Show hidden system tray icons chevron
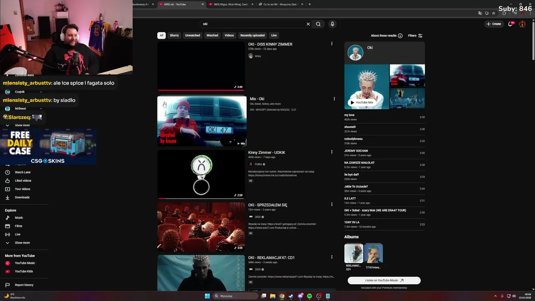This screenshot has width=535, height=301. [495, 296]
